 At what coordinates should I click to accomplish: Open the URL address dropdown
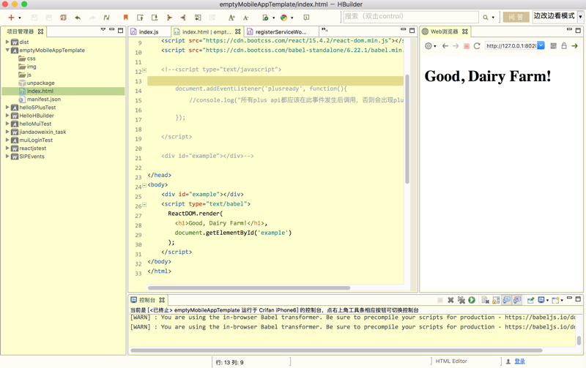click(x=541, y=46)
